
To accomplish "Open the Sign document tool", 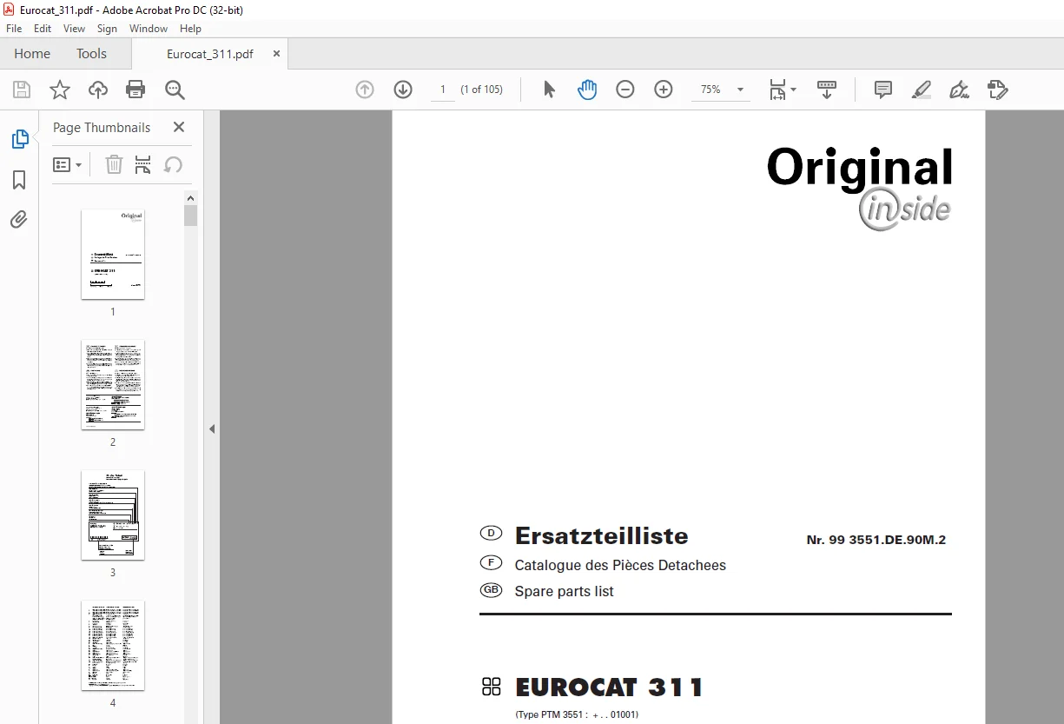I will click(x=960, y=90).
